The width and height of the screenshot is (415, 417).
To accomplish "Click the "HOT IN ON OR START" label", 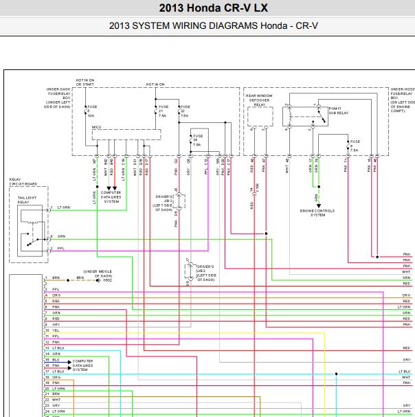I will 85,82.
